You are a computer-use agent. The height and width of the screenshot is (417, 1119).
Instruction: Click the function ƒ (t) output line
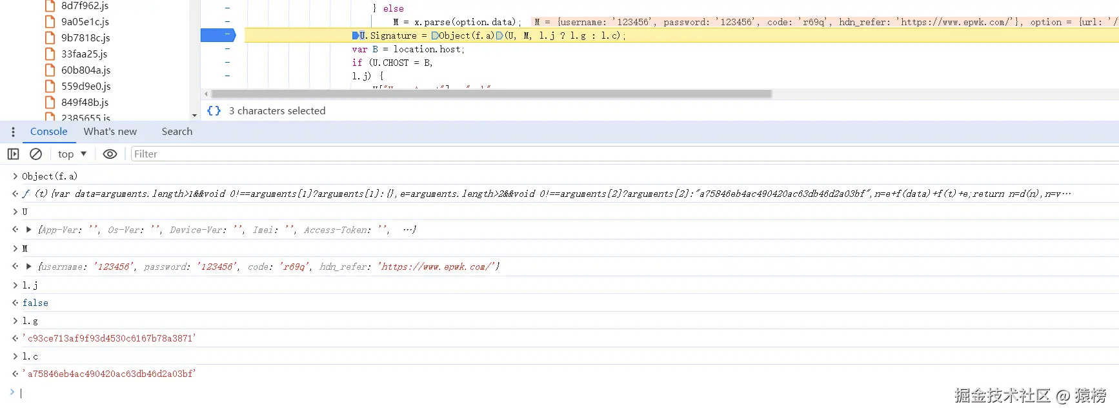click(x=546, y=194)
